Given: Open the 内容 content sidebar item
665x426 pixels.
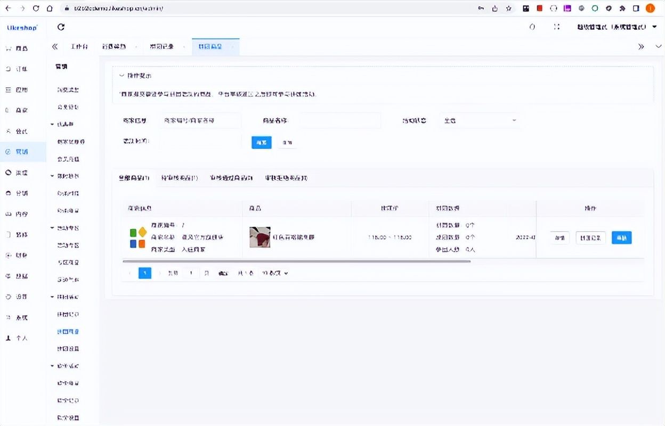Looking at the screenshot, I should [17, 214].
